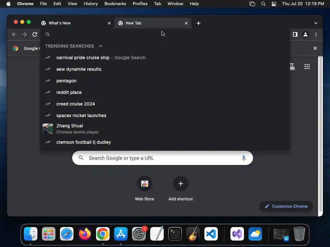
Task: Close the New Tab tab
Action: tap(186, 23)
